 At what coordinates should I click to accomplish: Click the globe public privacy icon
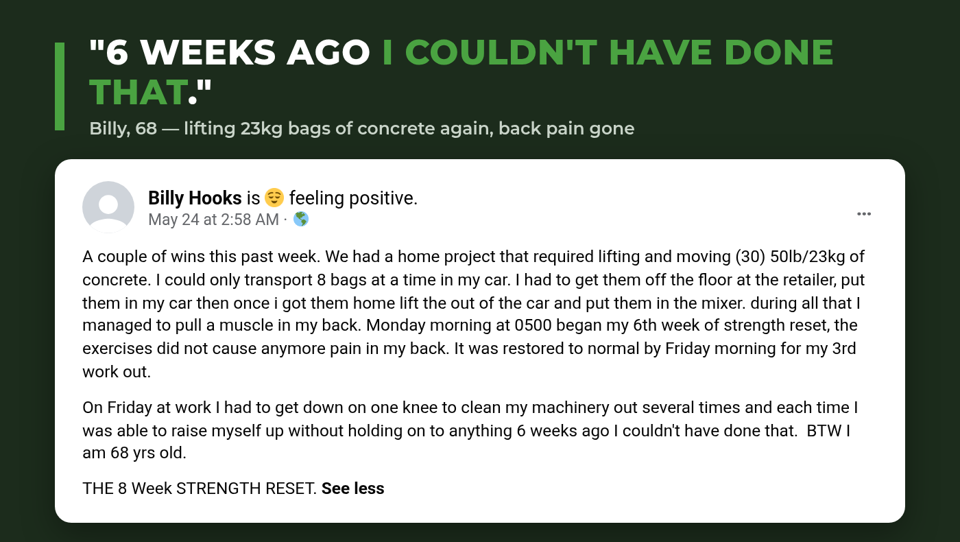(301, 219)
